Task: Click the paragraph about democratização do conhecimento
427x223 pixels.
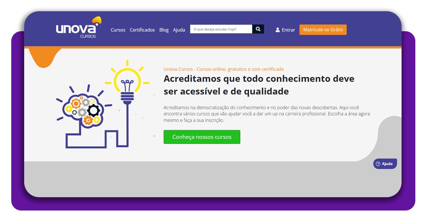Action: click(266, 114)
